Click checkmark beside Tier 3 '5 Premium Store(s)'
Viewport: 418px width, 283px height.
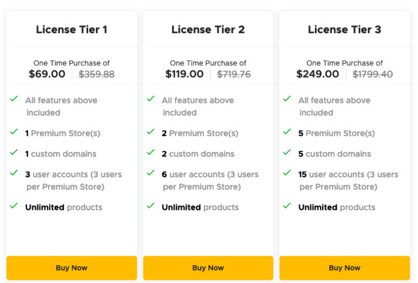click(287, 132)
